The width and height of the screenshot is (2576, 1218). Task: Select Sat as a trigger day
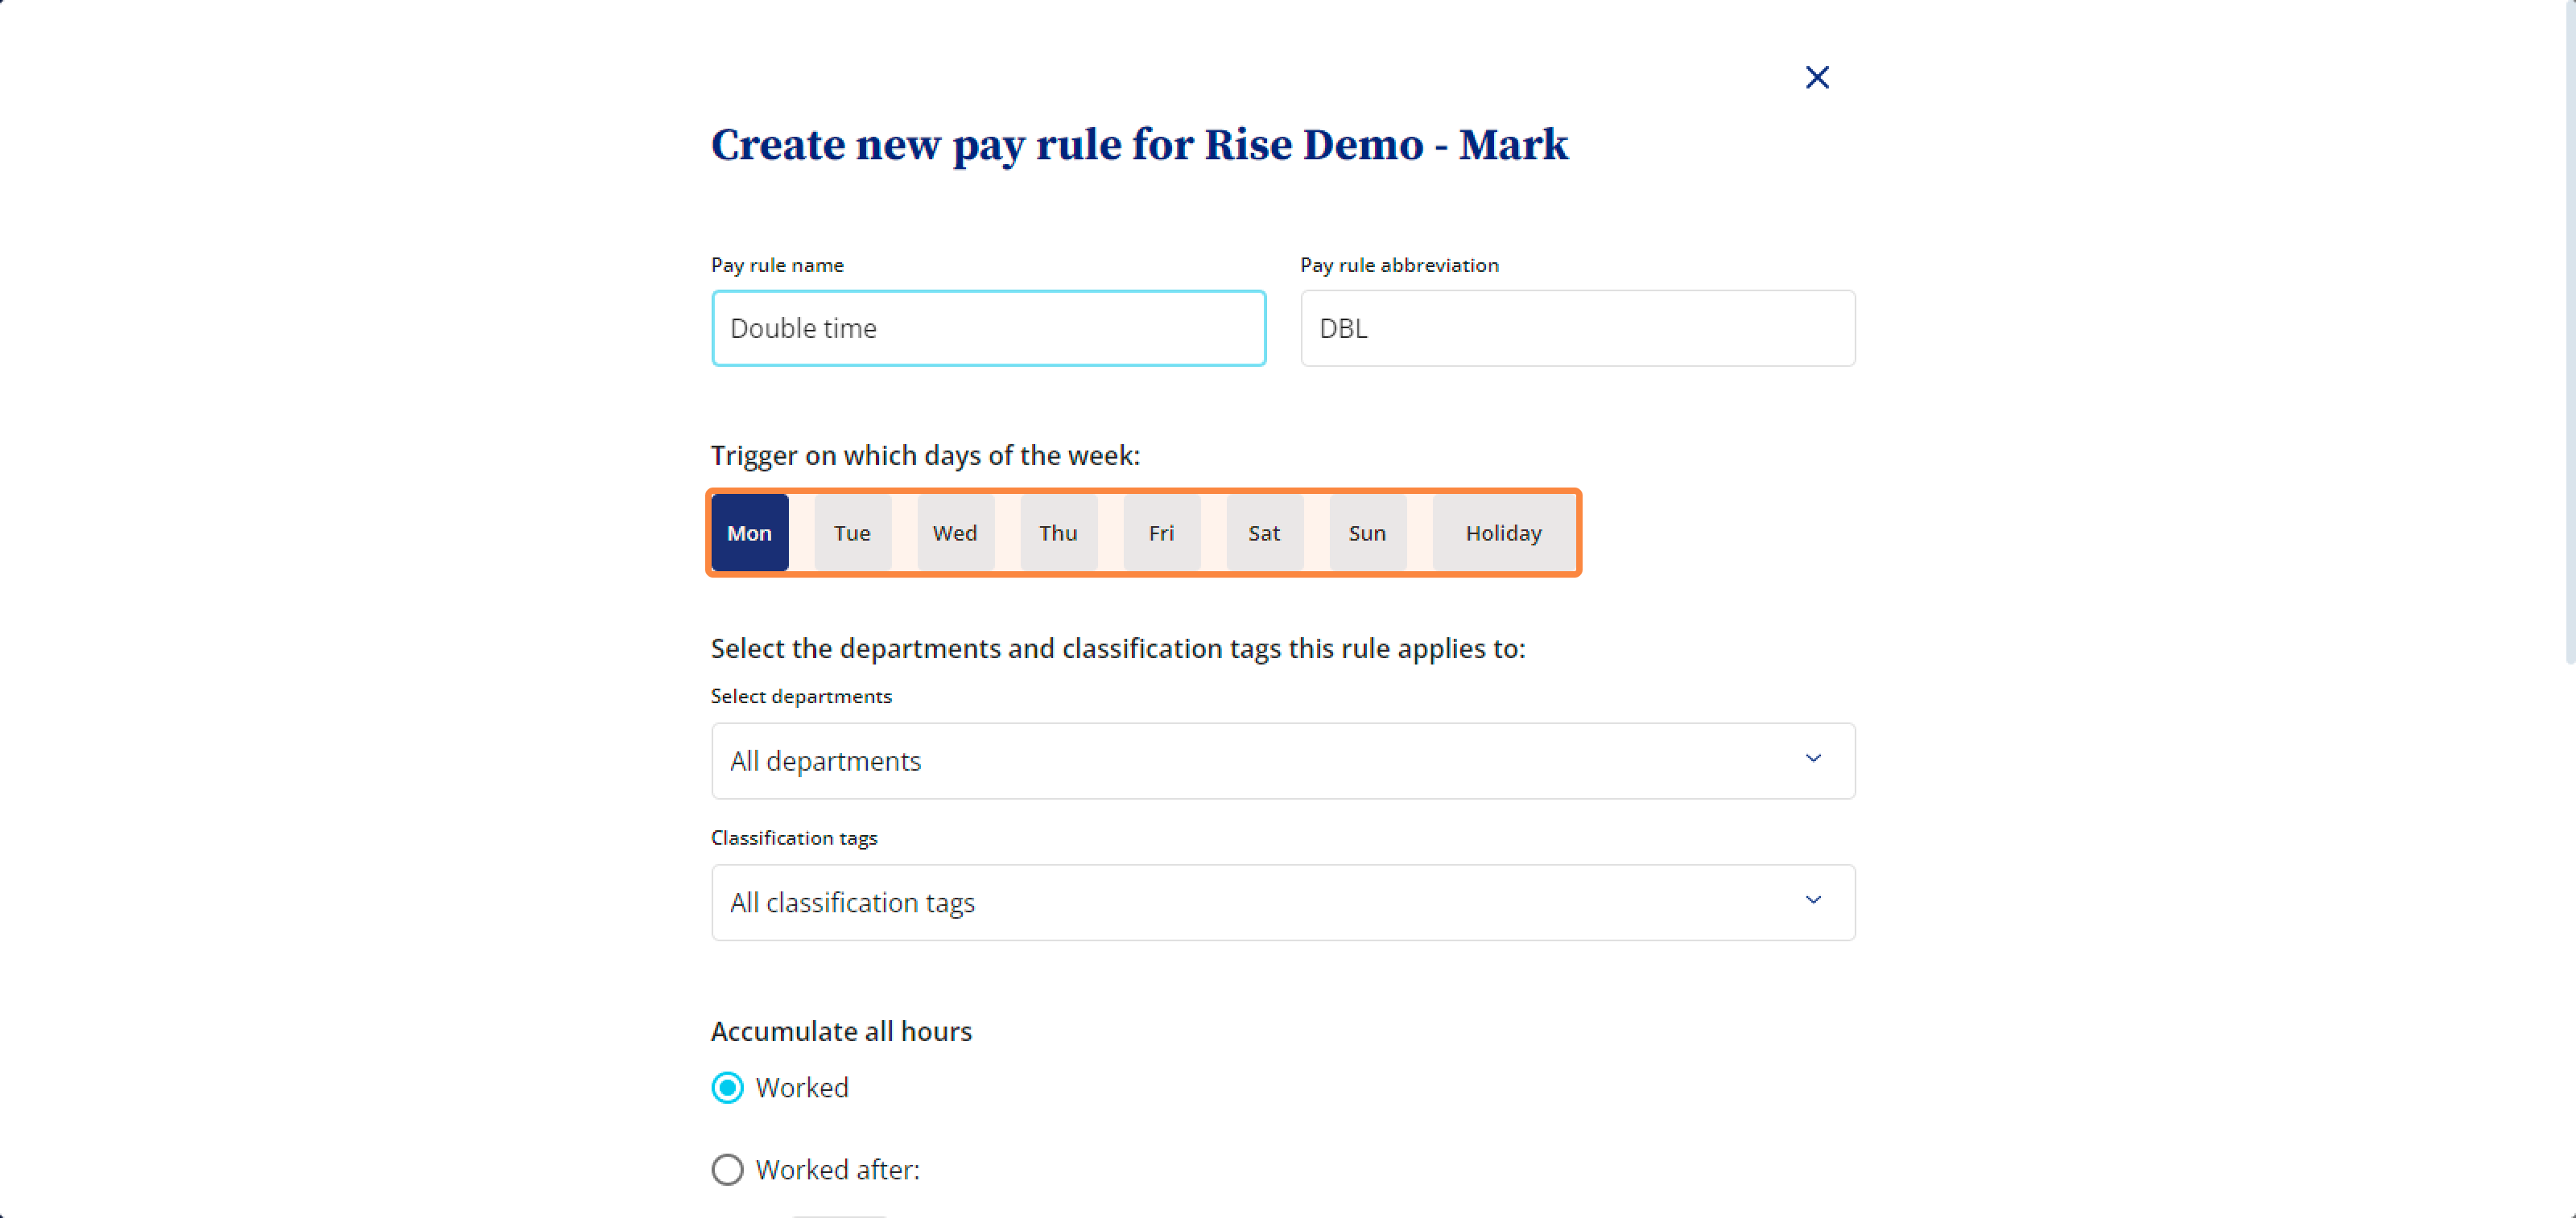coord(1264,533)
